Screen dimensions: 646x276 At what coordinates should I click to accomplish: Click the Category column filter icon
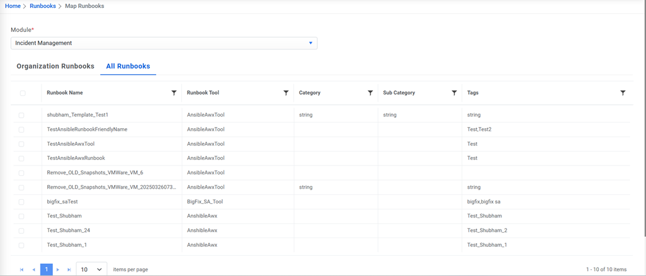(370, 93)
